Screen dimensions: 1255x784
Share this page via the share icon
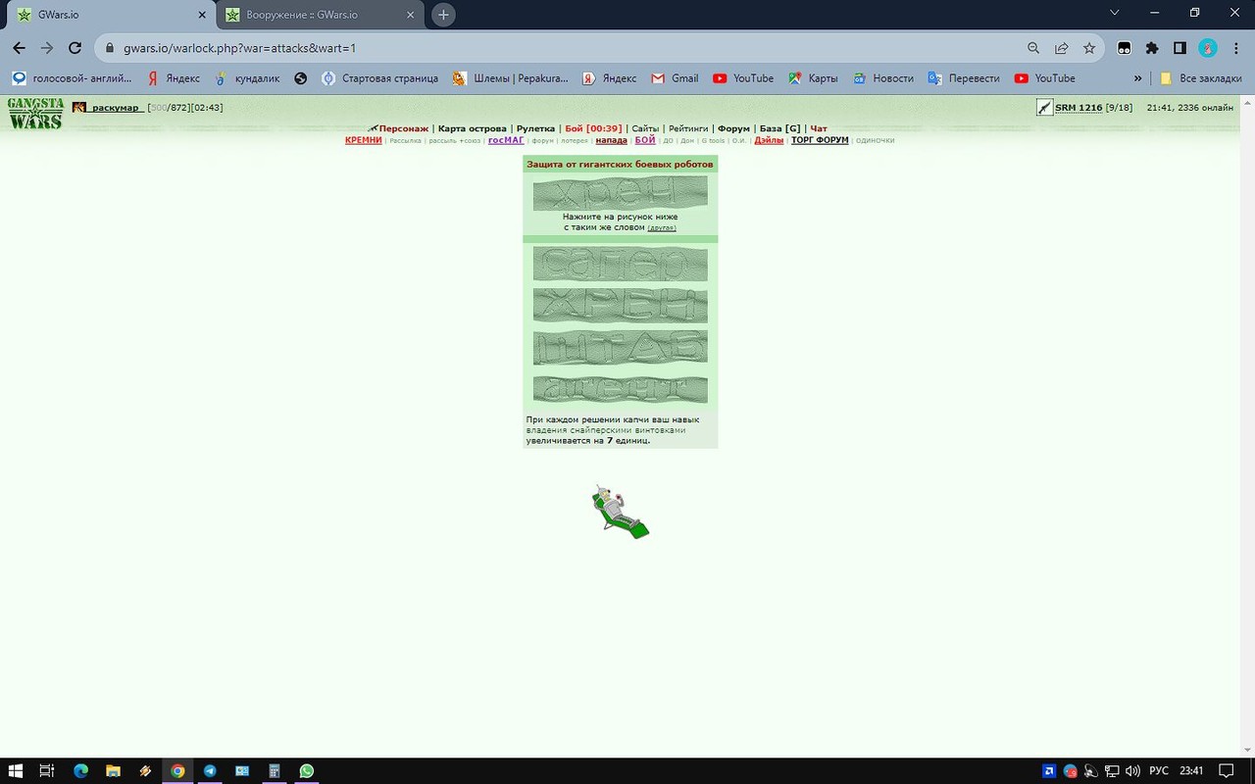1061,48
